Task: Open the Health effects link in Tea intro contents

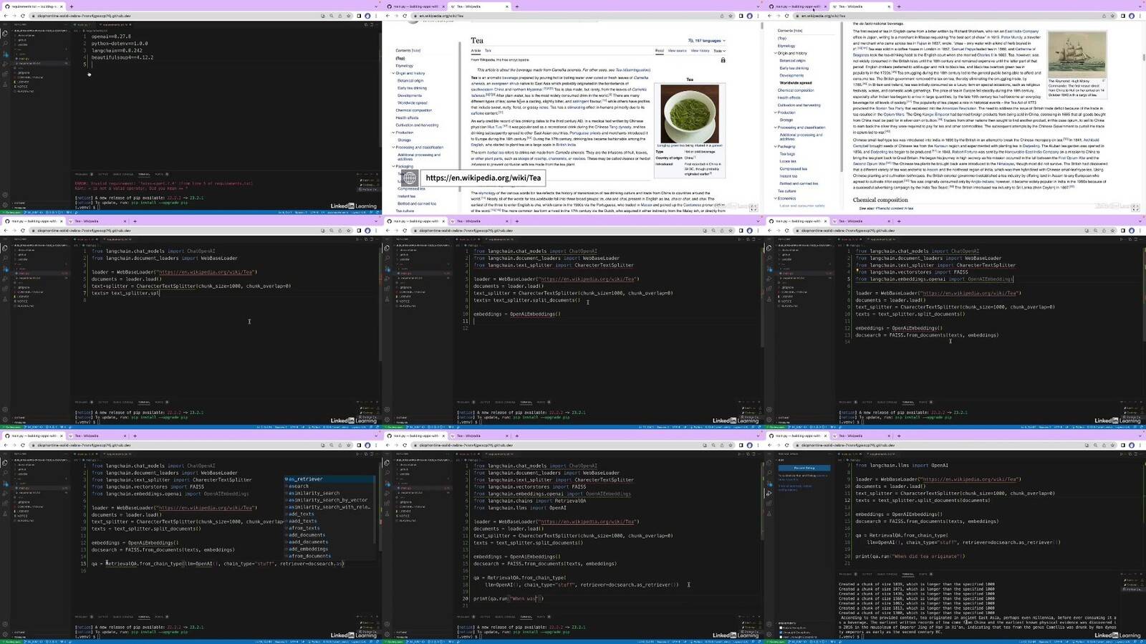Action: [407, 117]
